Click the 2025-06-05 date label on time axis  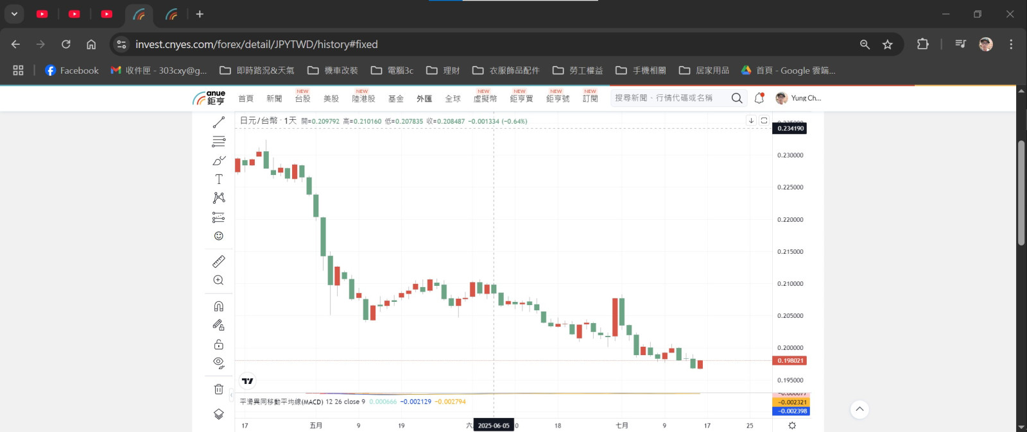(x=494, y=426)
